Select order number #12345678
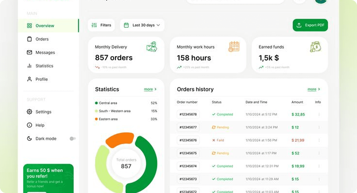 tap(188, 114)
